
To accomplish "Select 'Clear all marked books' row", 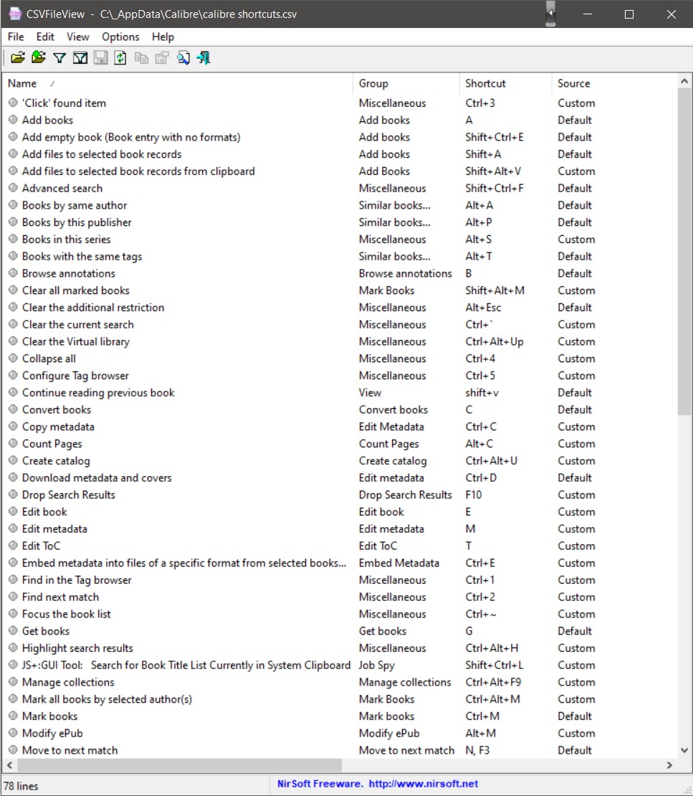I will (340, 290).
